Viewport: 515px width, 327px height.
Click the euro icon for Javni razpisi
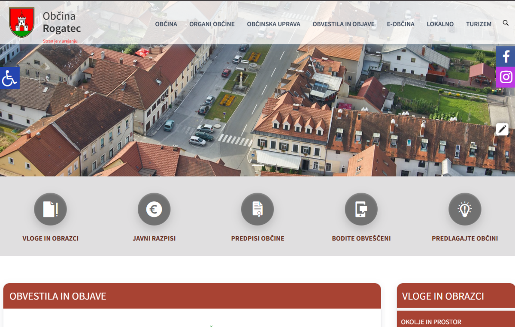pyautogui.click(x=154, y=209)
